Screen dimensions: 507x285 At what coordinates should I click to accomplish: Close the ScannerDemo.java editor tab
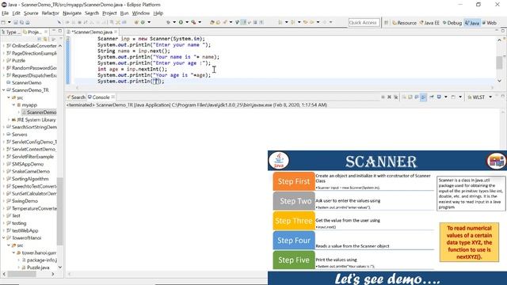[116, 32]
